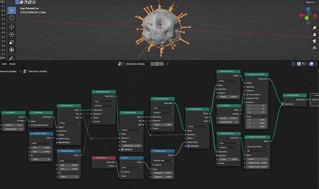Collapse the Scene Time node
Image resolution: width=319 pixels, height=189 pixels.
tap(94, 158)
